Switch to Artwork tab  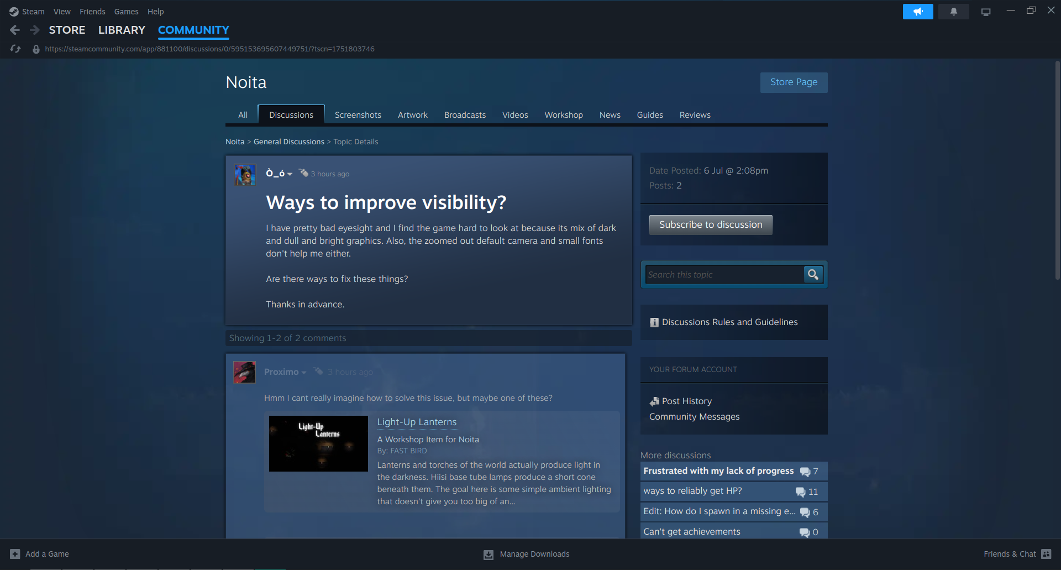click(x=413, y=115)
